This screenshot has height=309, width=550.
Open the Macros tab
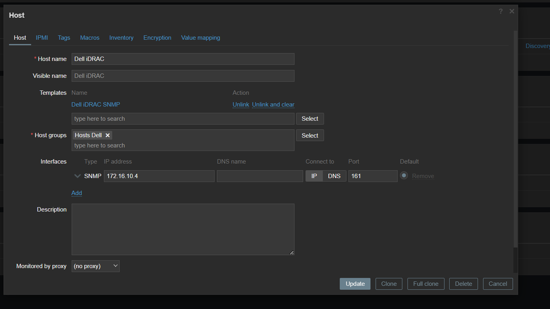[90, 38]
